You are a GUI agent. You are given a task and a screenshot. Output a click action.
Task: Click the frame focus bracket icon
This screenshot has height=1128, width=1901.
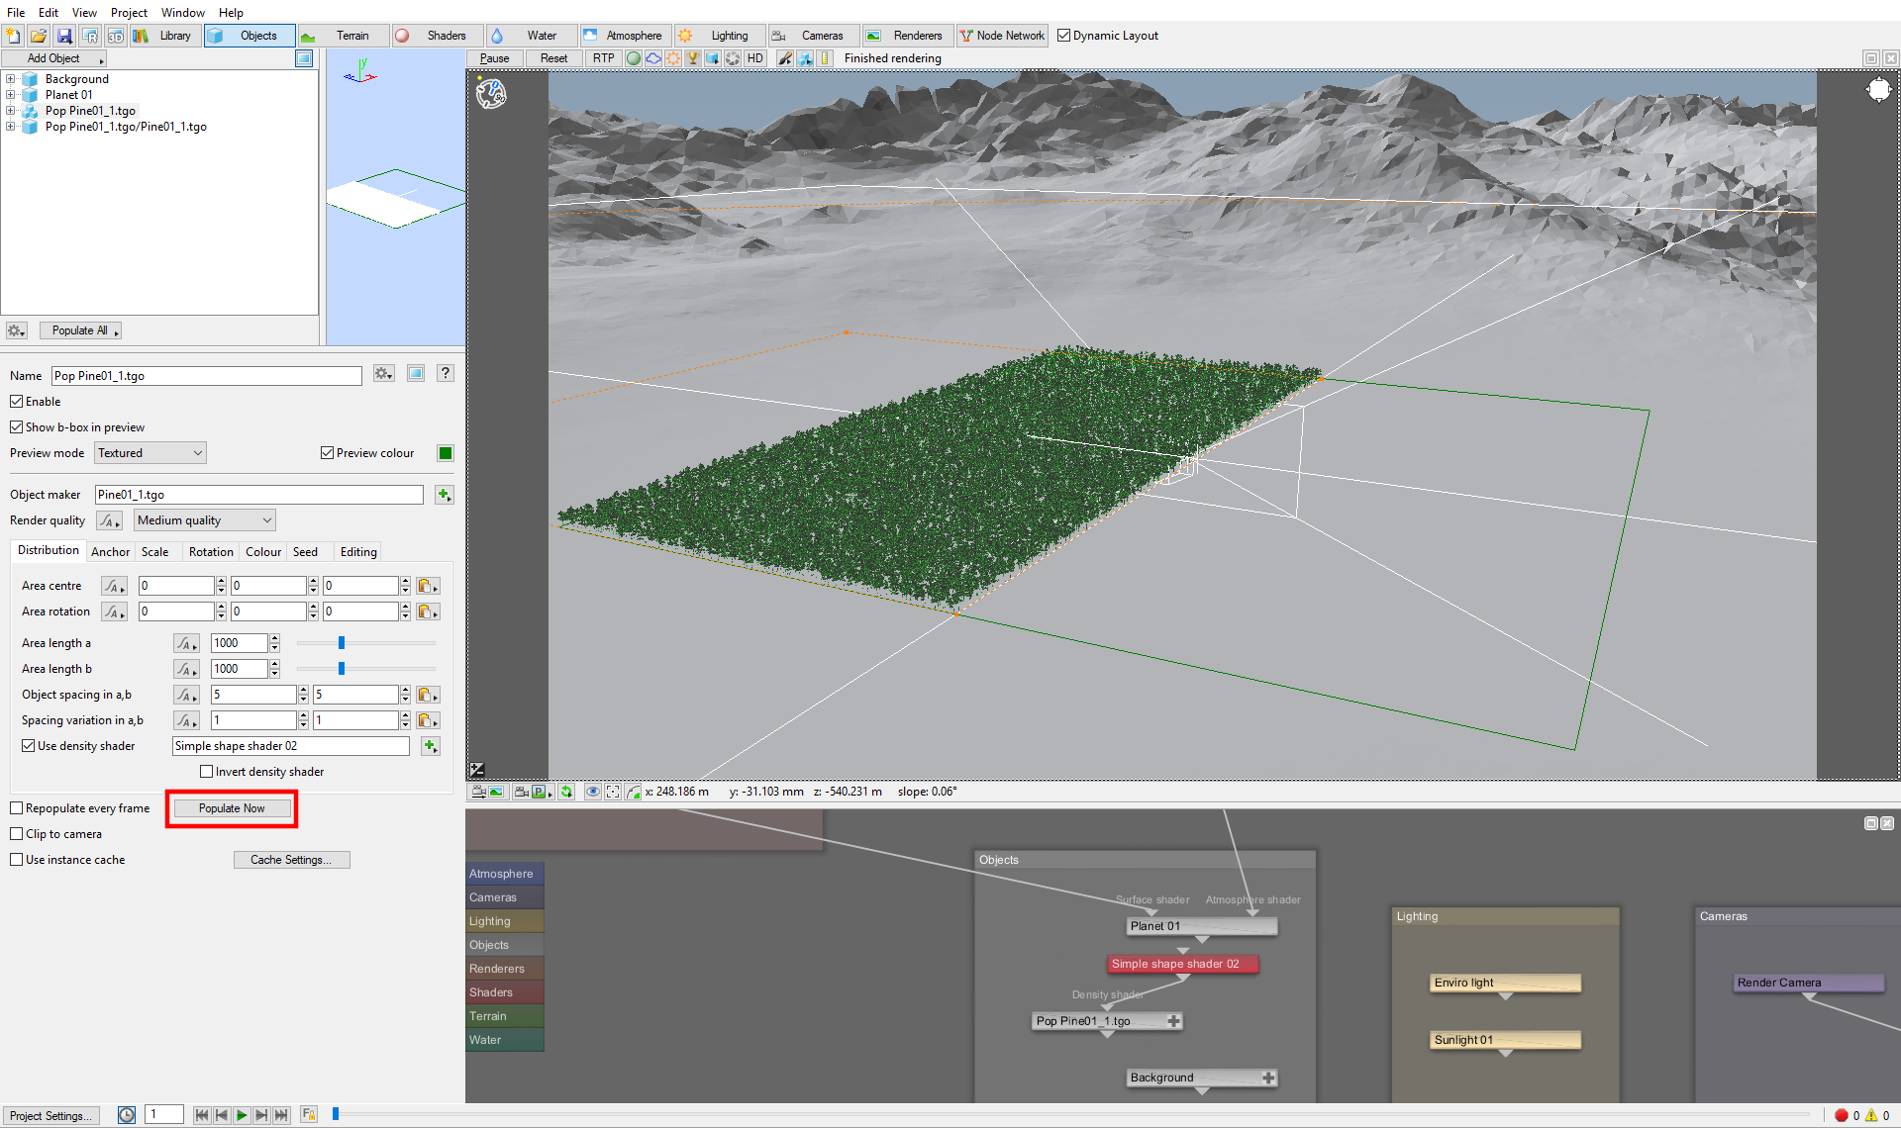613,792
